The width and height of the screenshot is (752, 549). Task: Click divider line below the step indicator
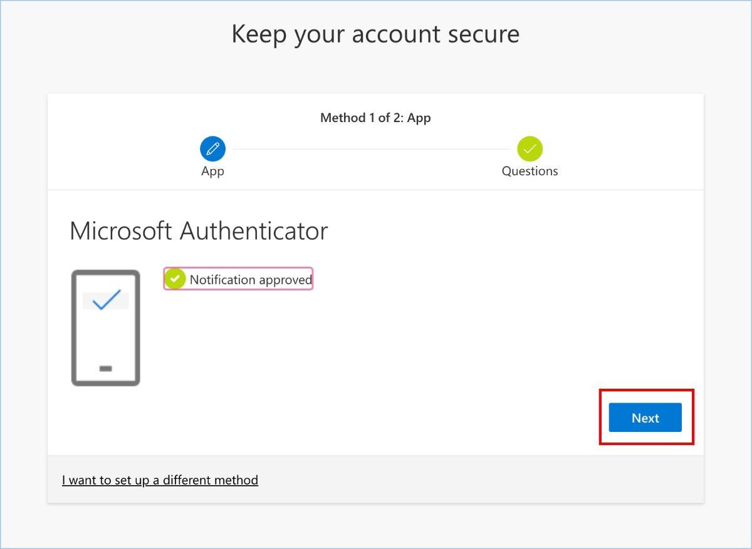tap(375, 190)
